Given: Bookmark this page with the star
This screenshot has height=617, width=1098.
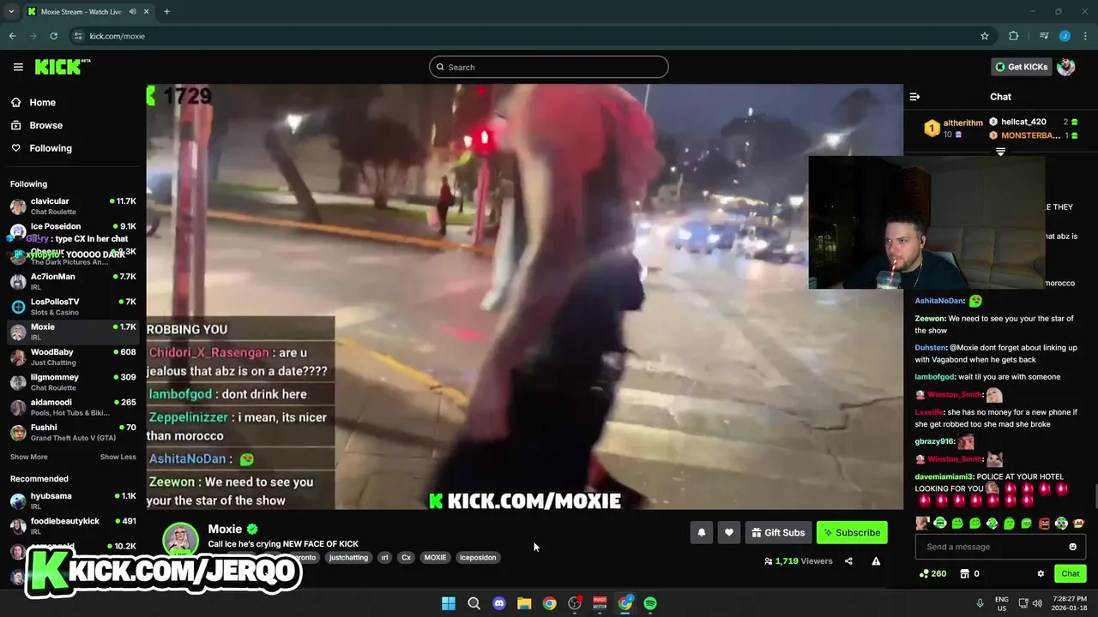Looking at the screenshot, I should 985,36.
